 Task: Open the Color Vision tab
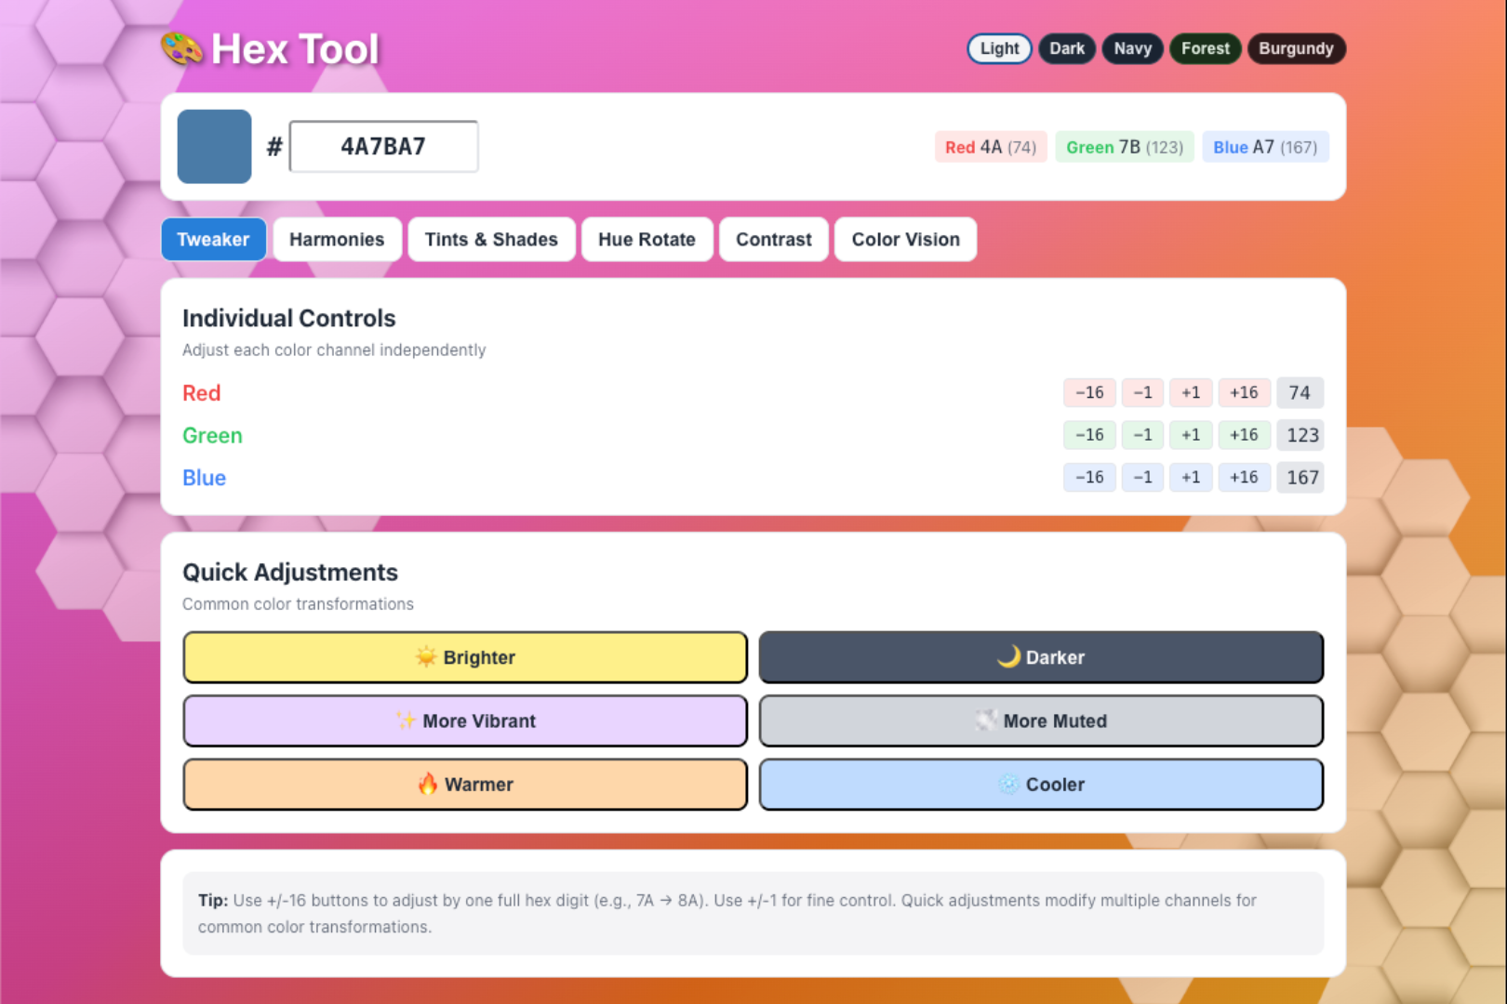905,239
